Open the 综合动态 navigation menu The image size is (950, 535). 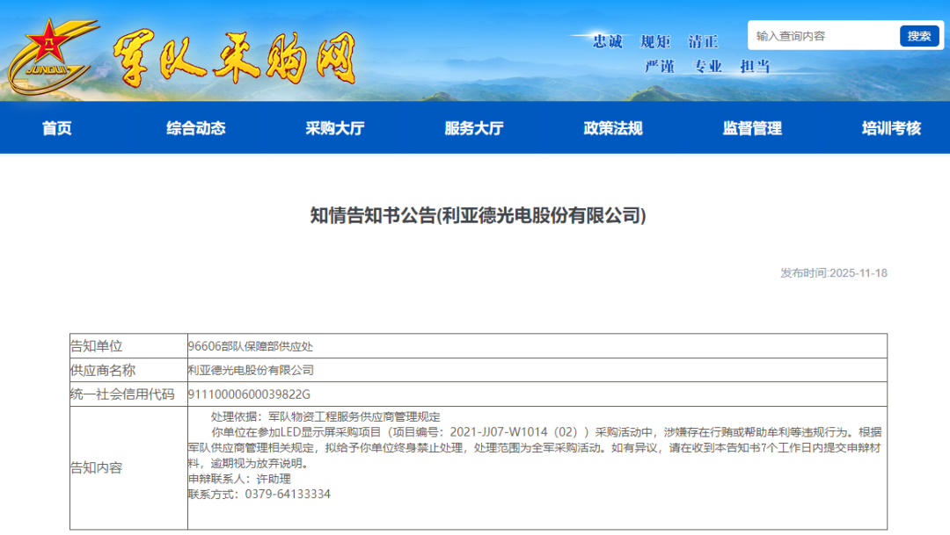194,128
